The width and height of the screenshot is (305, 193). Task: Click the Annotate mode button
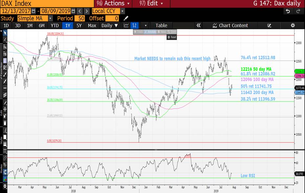coord(150,32)
